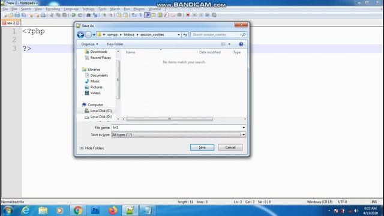Open the Language menu
384x216 pixels.
click(x=71, y=9)
